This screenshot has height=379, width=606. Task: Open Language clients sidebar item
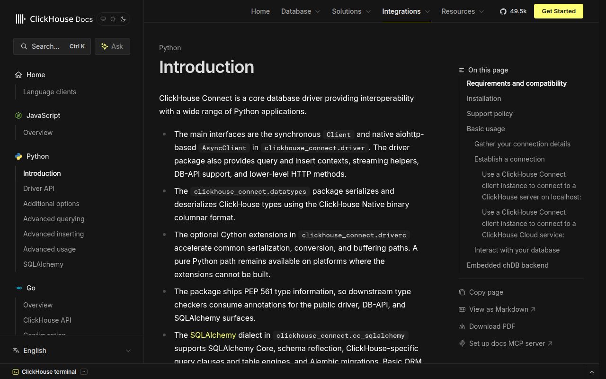pyautogui.click(x=50, y=92)
